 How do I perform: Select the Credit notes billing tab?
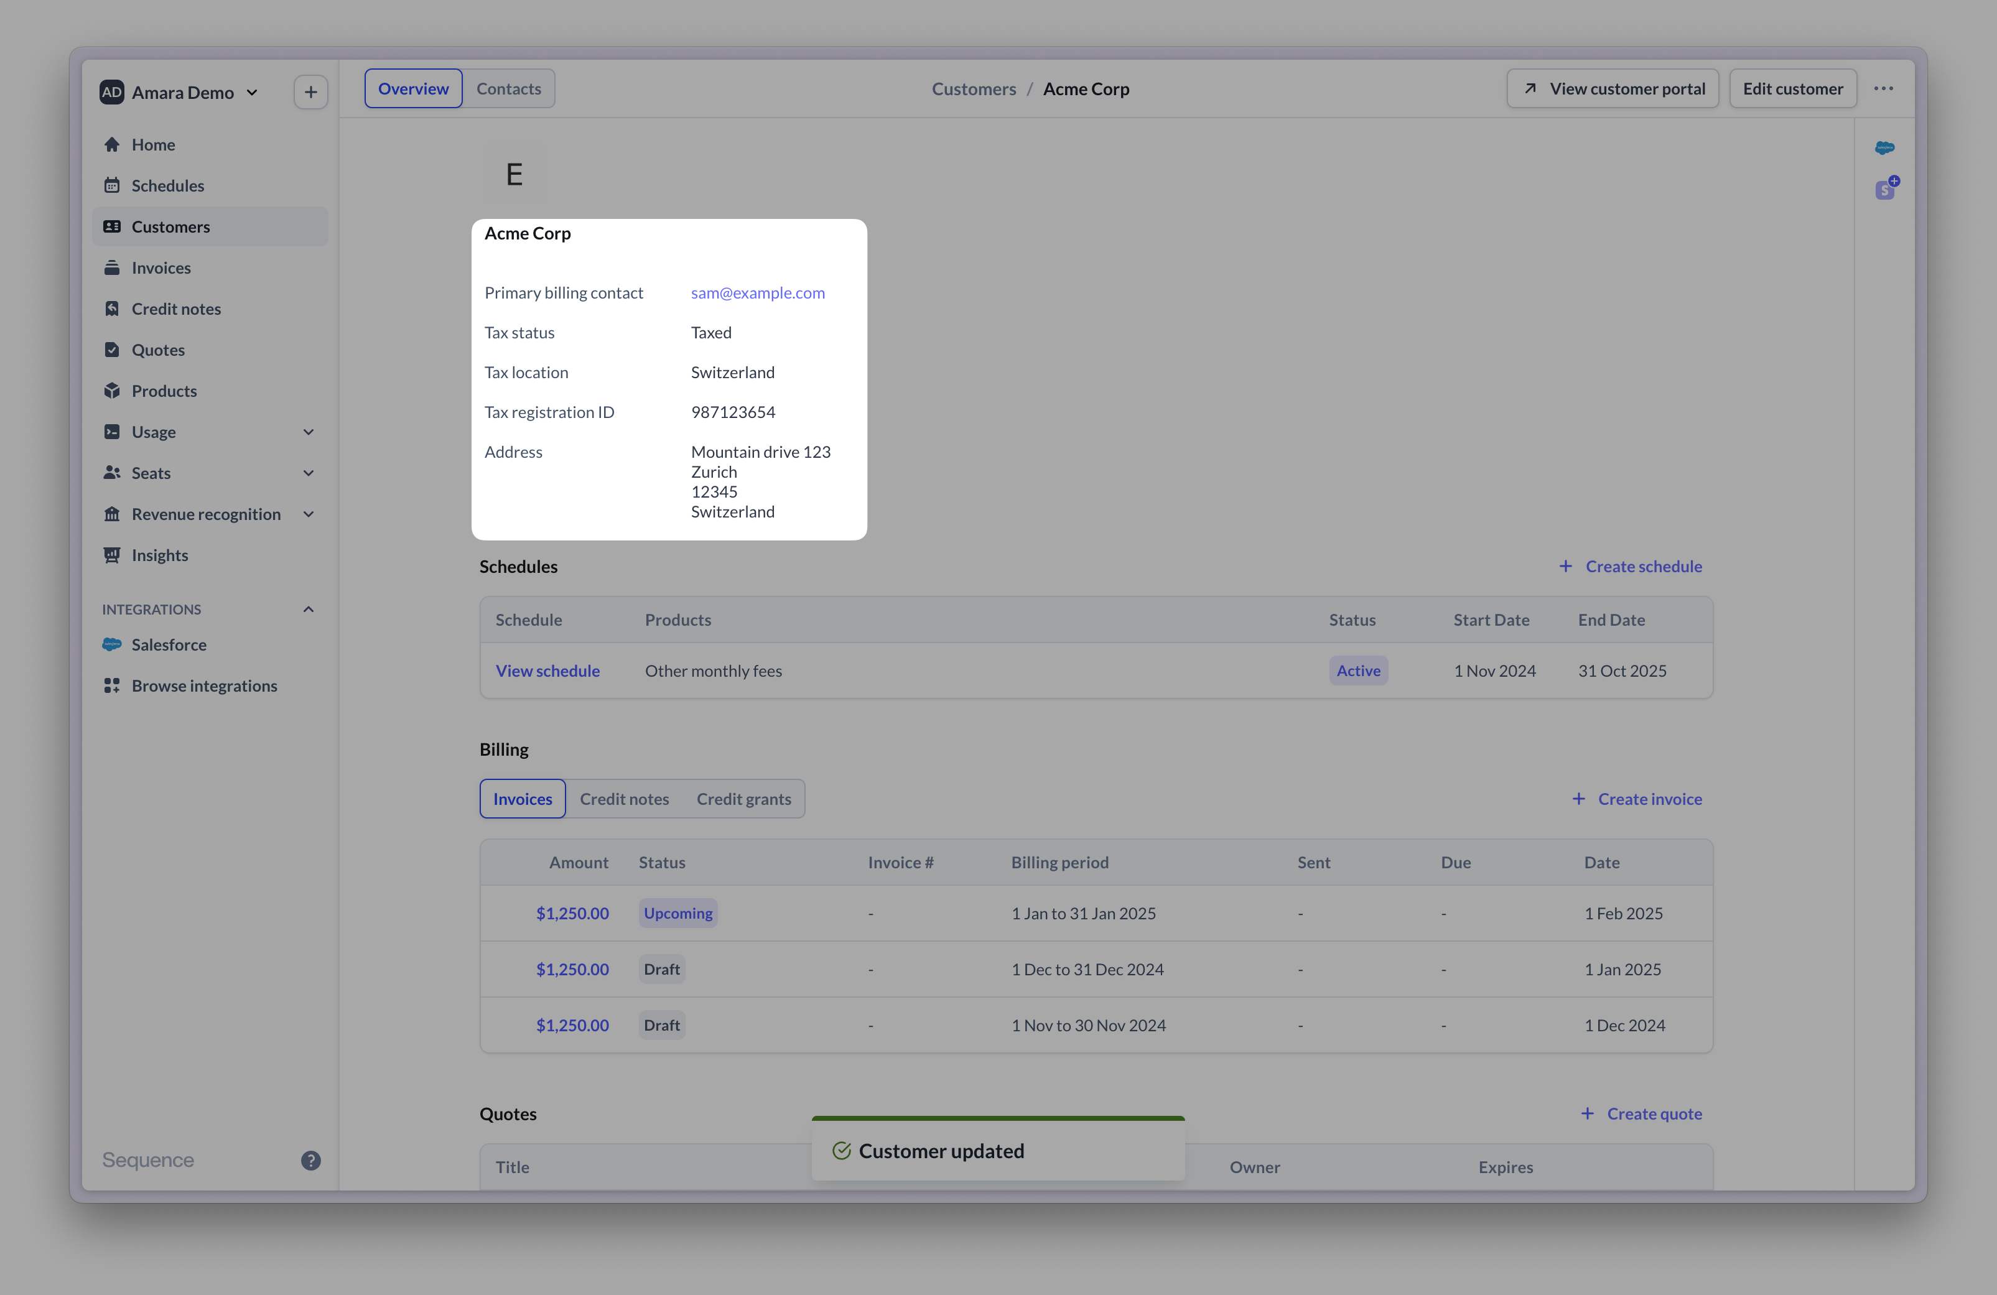point(624,799)
